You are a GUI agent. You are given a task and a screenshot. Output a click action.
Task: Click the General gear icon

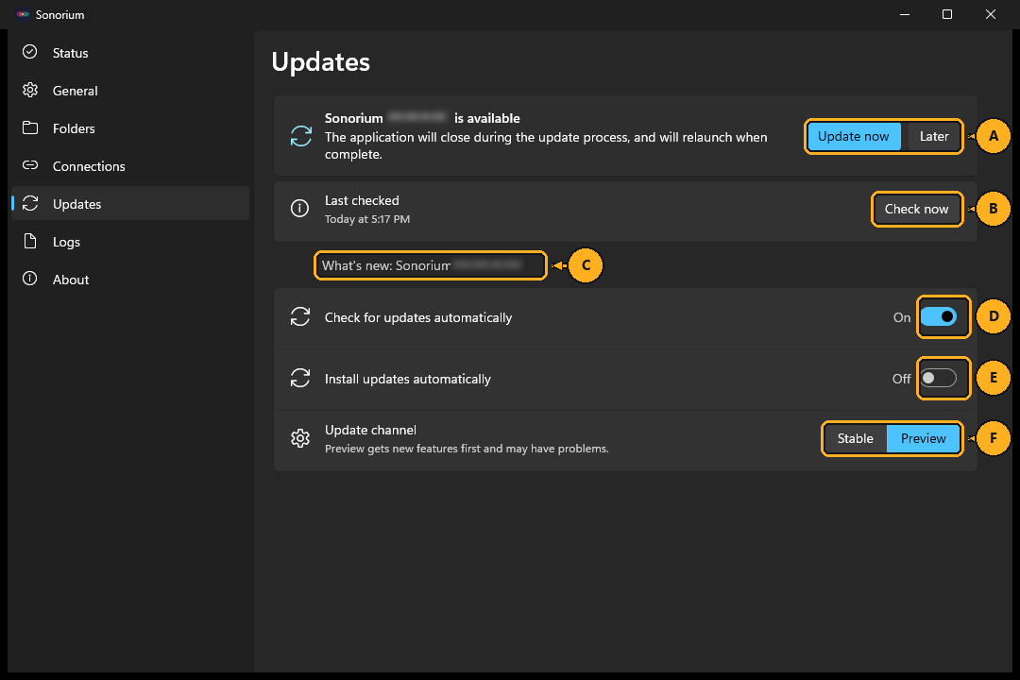30,90
